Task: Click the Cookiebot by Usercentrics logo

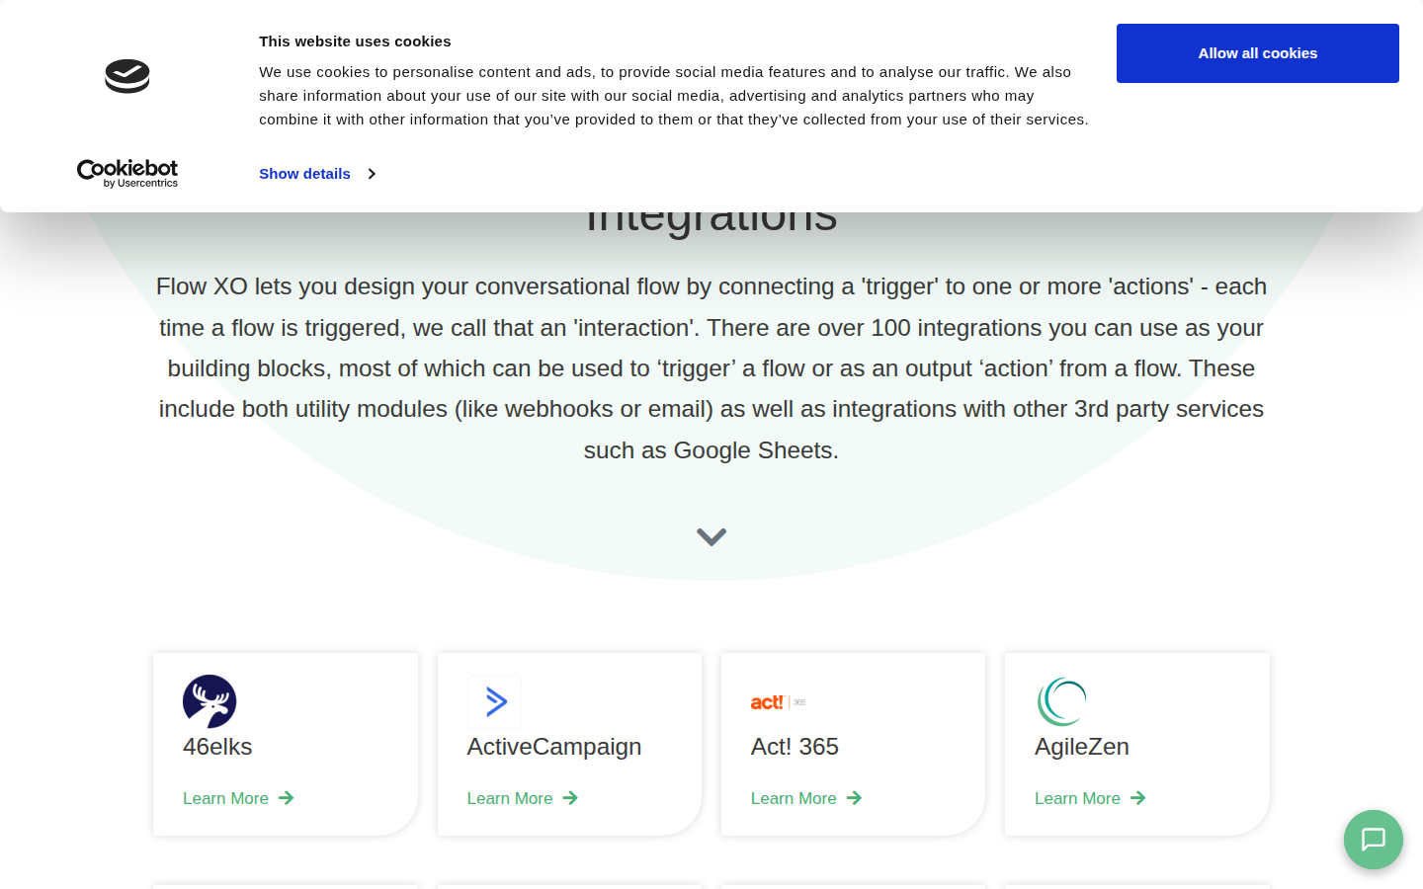Action: 127,173
